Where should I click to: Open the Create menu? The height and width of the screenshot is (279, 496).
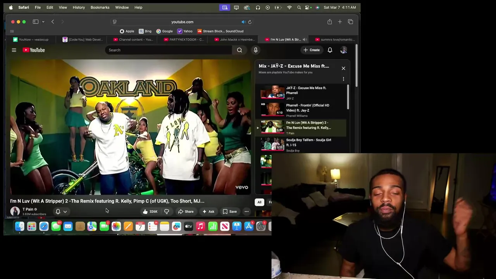[312, 50]
